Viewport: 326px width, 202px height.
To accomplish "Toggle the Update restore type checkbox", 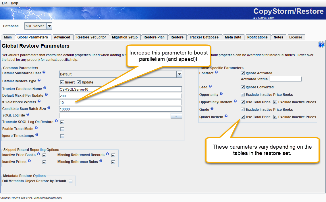I will click(79, 82).
